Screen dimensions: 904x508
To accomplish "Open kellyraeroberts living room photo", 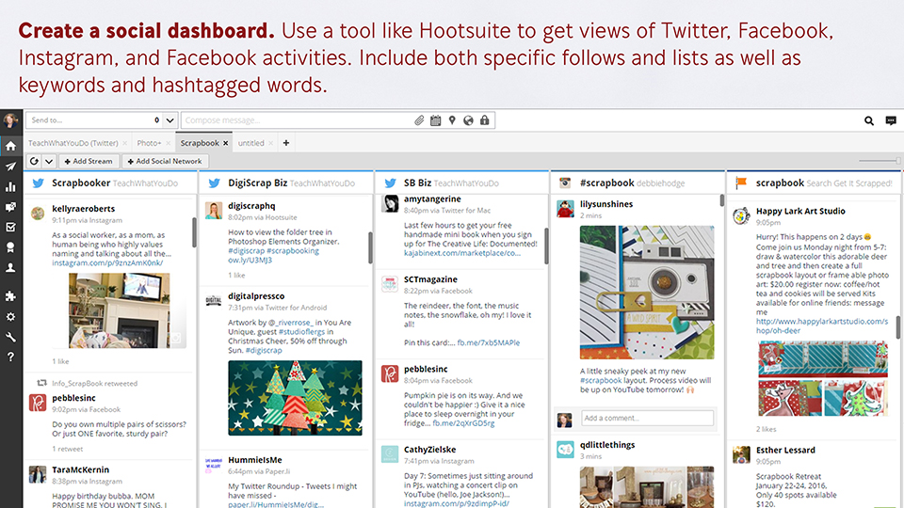I will [x=120, y=310].
